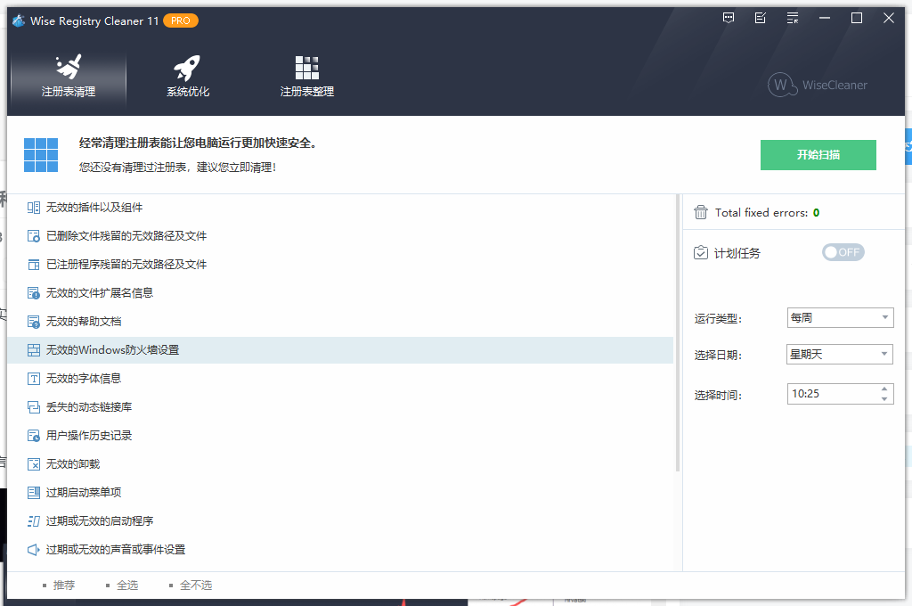Select 过期或无效的启动程序 text

point(100,521)
